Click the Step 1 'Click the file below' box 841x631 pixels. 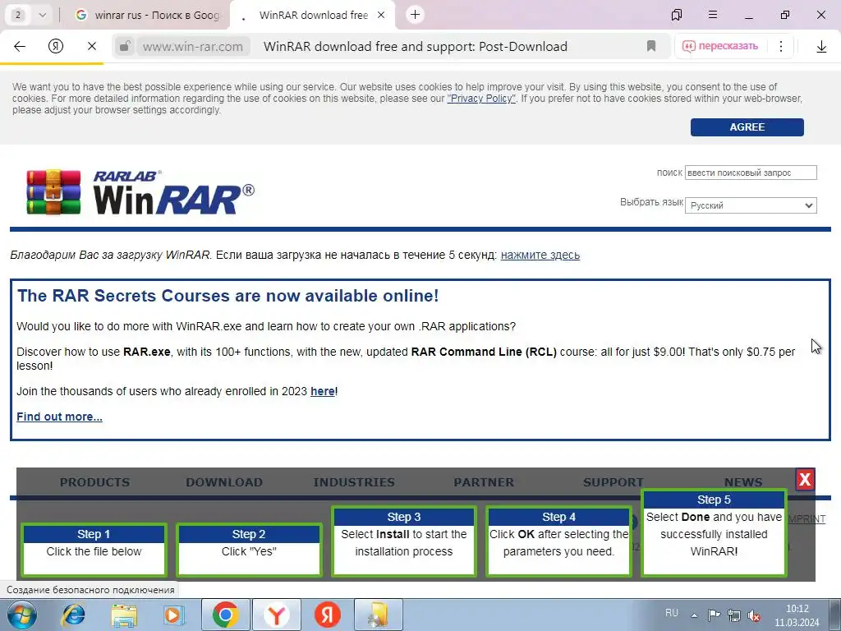94,550
